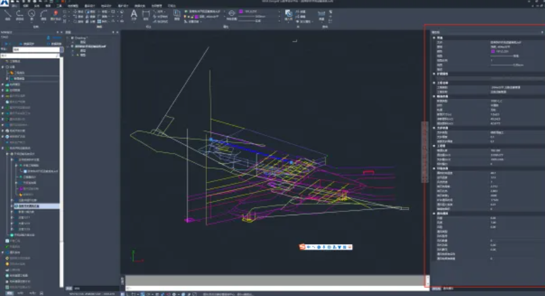This screenshot has height=296, width=545.
Task: Choose the Circle drawing tool
Action: (30, 14)
